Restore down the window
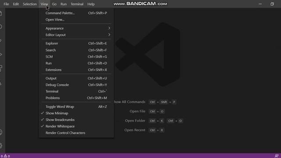Screen dimensions: 281x158 click(x=272, y=4)
